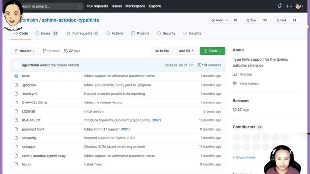Open the Readme link in About
310x174 pixels.
pyautogui.click(x=243, y=74)
